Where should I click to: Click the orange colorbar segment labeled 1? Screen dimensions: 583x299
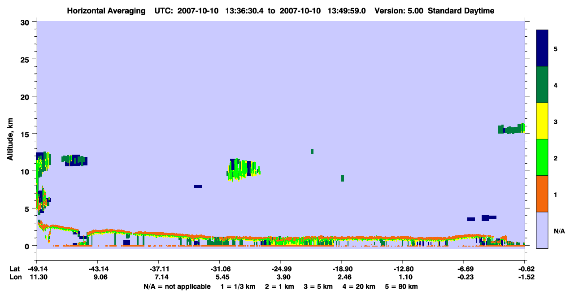point(542,194)
